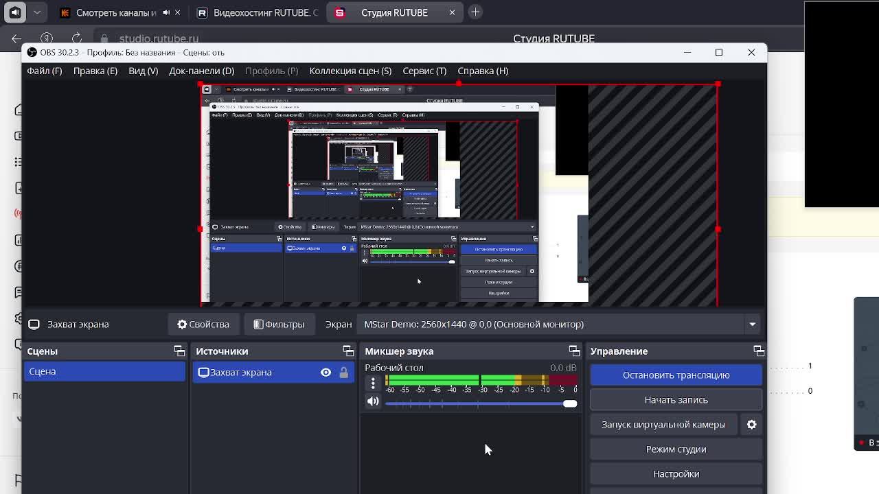Click the OBS logo in title bar

32,52
